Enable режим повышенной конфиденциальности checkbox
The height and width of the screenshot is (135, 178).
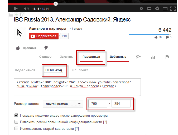click(x=16, y=122)
